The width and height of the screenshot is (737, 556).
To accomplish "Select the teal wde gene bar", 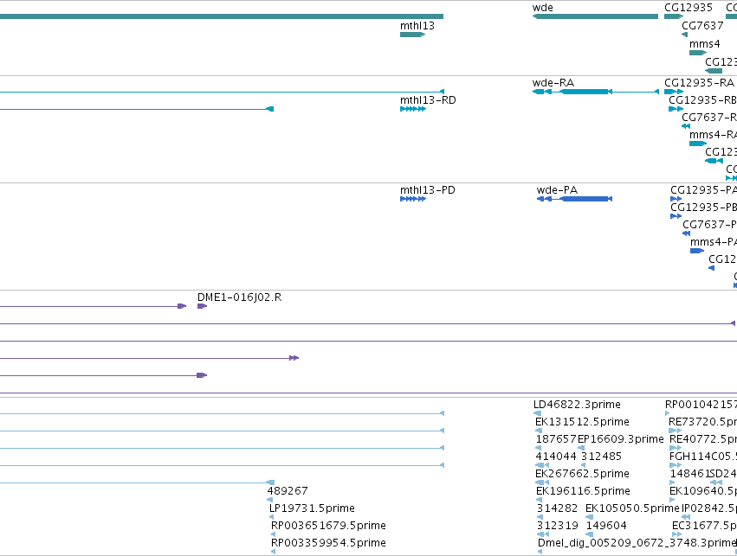I will pos(595,16).
